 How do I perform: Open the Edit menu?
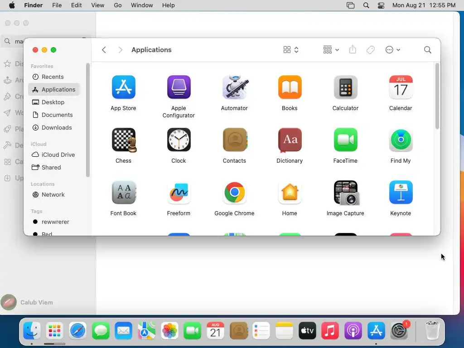tap(76, 5)
